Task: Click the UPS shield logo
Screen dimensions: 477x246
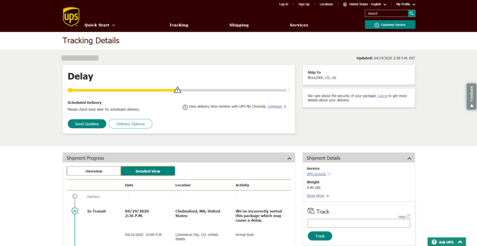Action: 71,17
